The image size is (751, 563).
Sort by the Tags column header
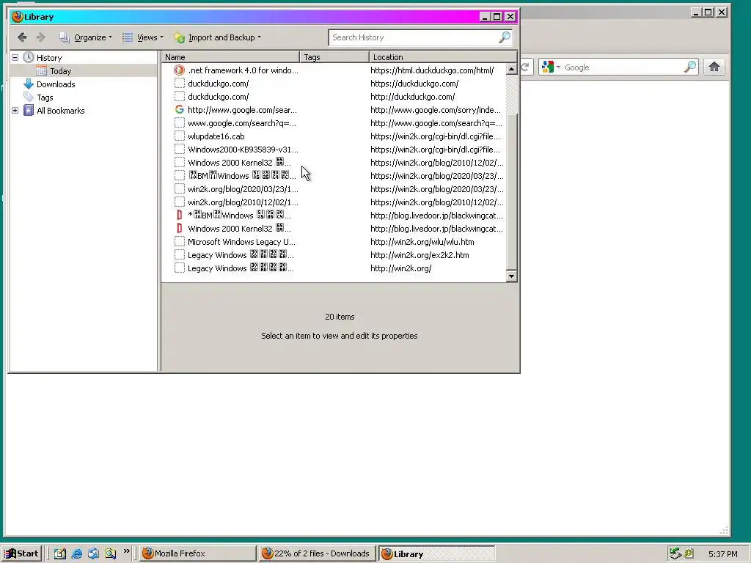coord(334,57)
